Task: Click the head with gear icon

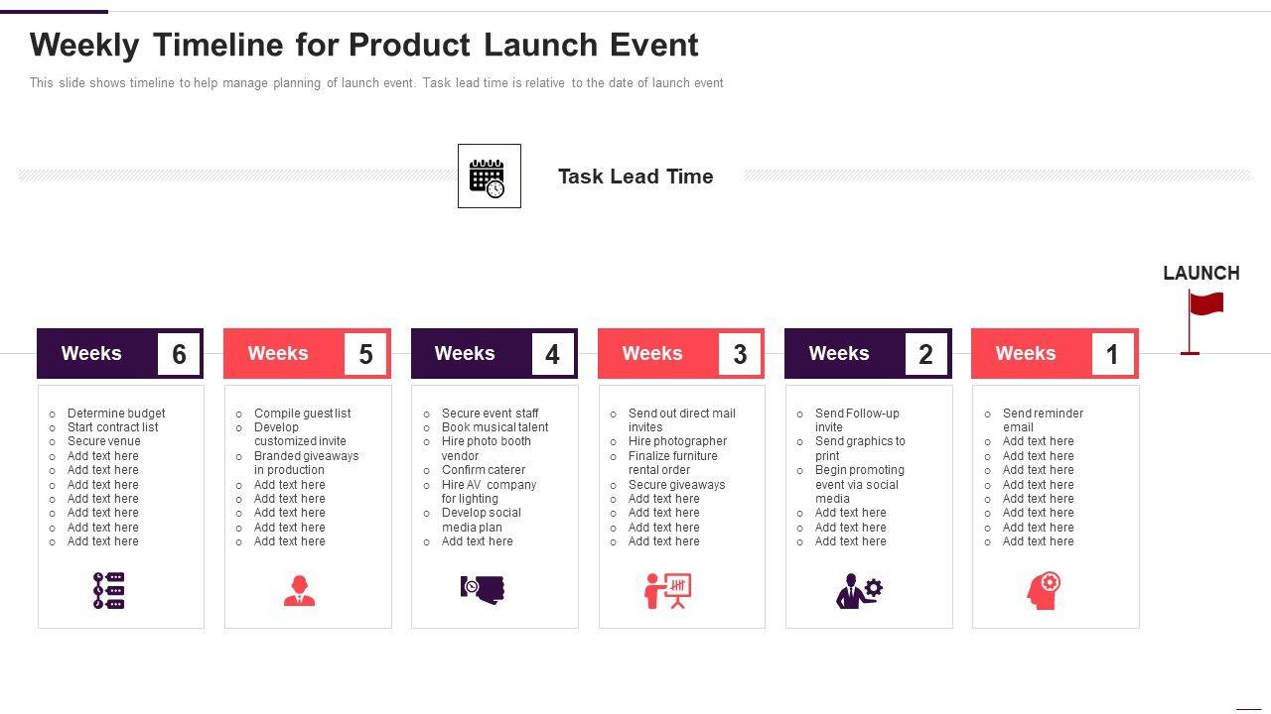Action: pyautogui.click(x=1044, y=591)
